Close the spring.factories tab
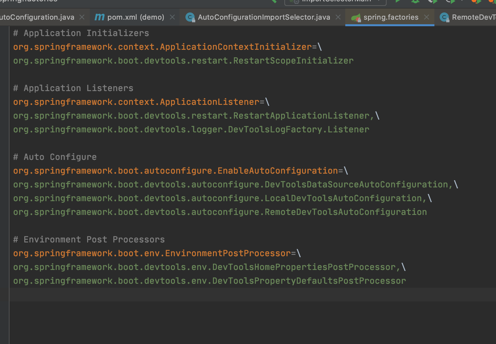The width and height of the screenshot is (496, 344). pyautogui.click(x=427, y=17)
